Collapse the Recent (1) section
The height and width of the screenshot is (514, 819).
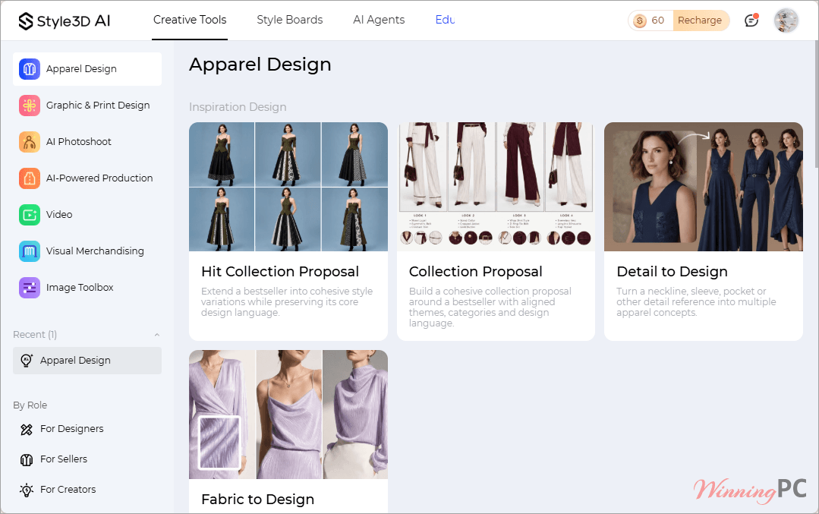coord(156,335)
